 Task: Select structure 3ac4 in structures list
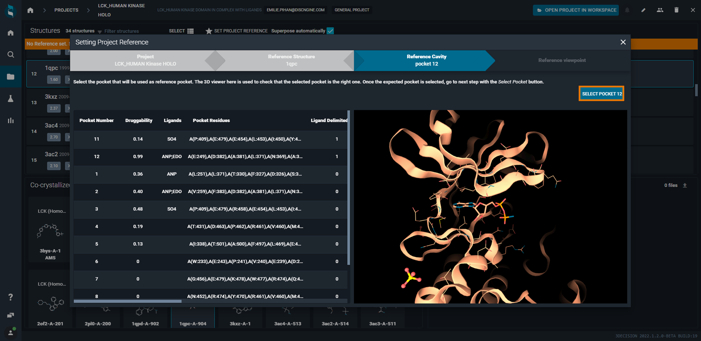48,131
